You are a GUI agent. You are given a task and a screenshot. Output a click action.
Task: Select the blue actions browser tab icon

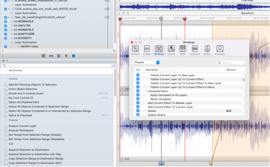tap(73, 56)
